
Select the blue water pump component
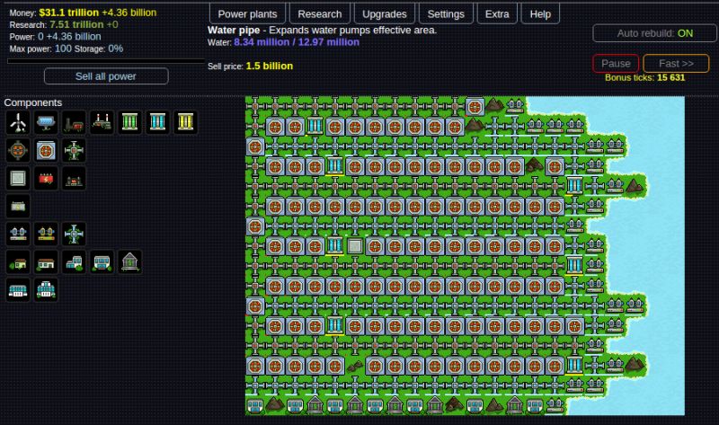click(18, 235)
